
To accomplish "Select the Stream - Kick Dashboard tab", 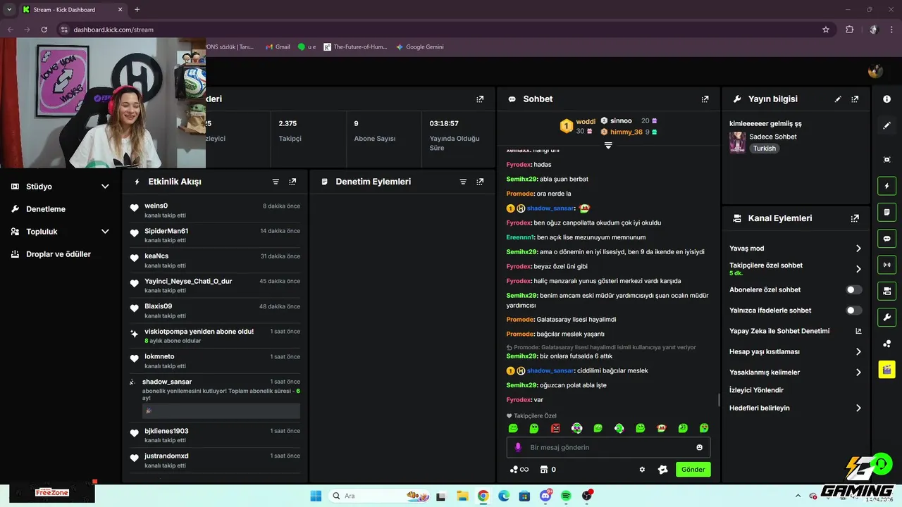I will point(72,9).
